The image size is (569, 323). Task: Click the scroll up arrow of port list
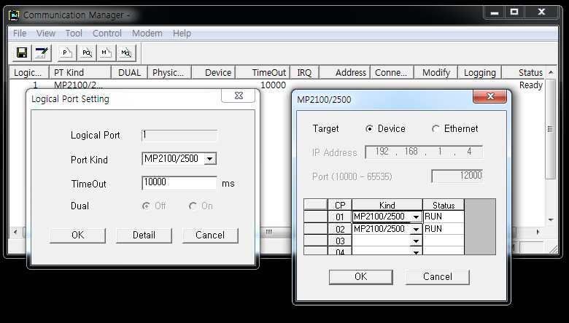tap(551, 72)
